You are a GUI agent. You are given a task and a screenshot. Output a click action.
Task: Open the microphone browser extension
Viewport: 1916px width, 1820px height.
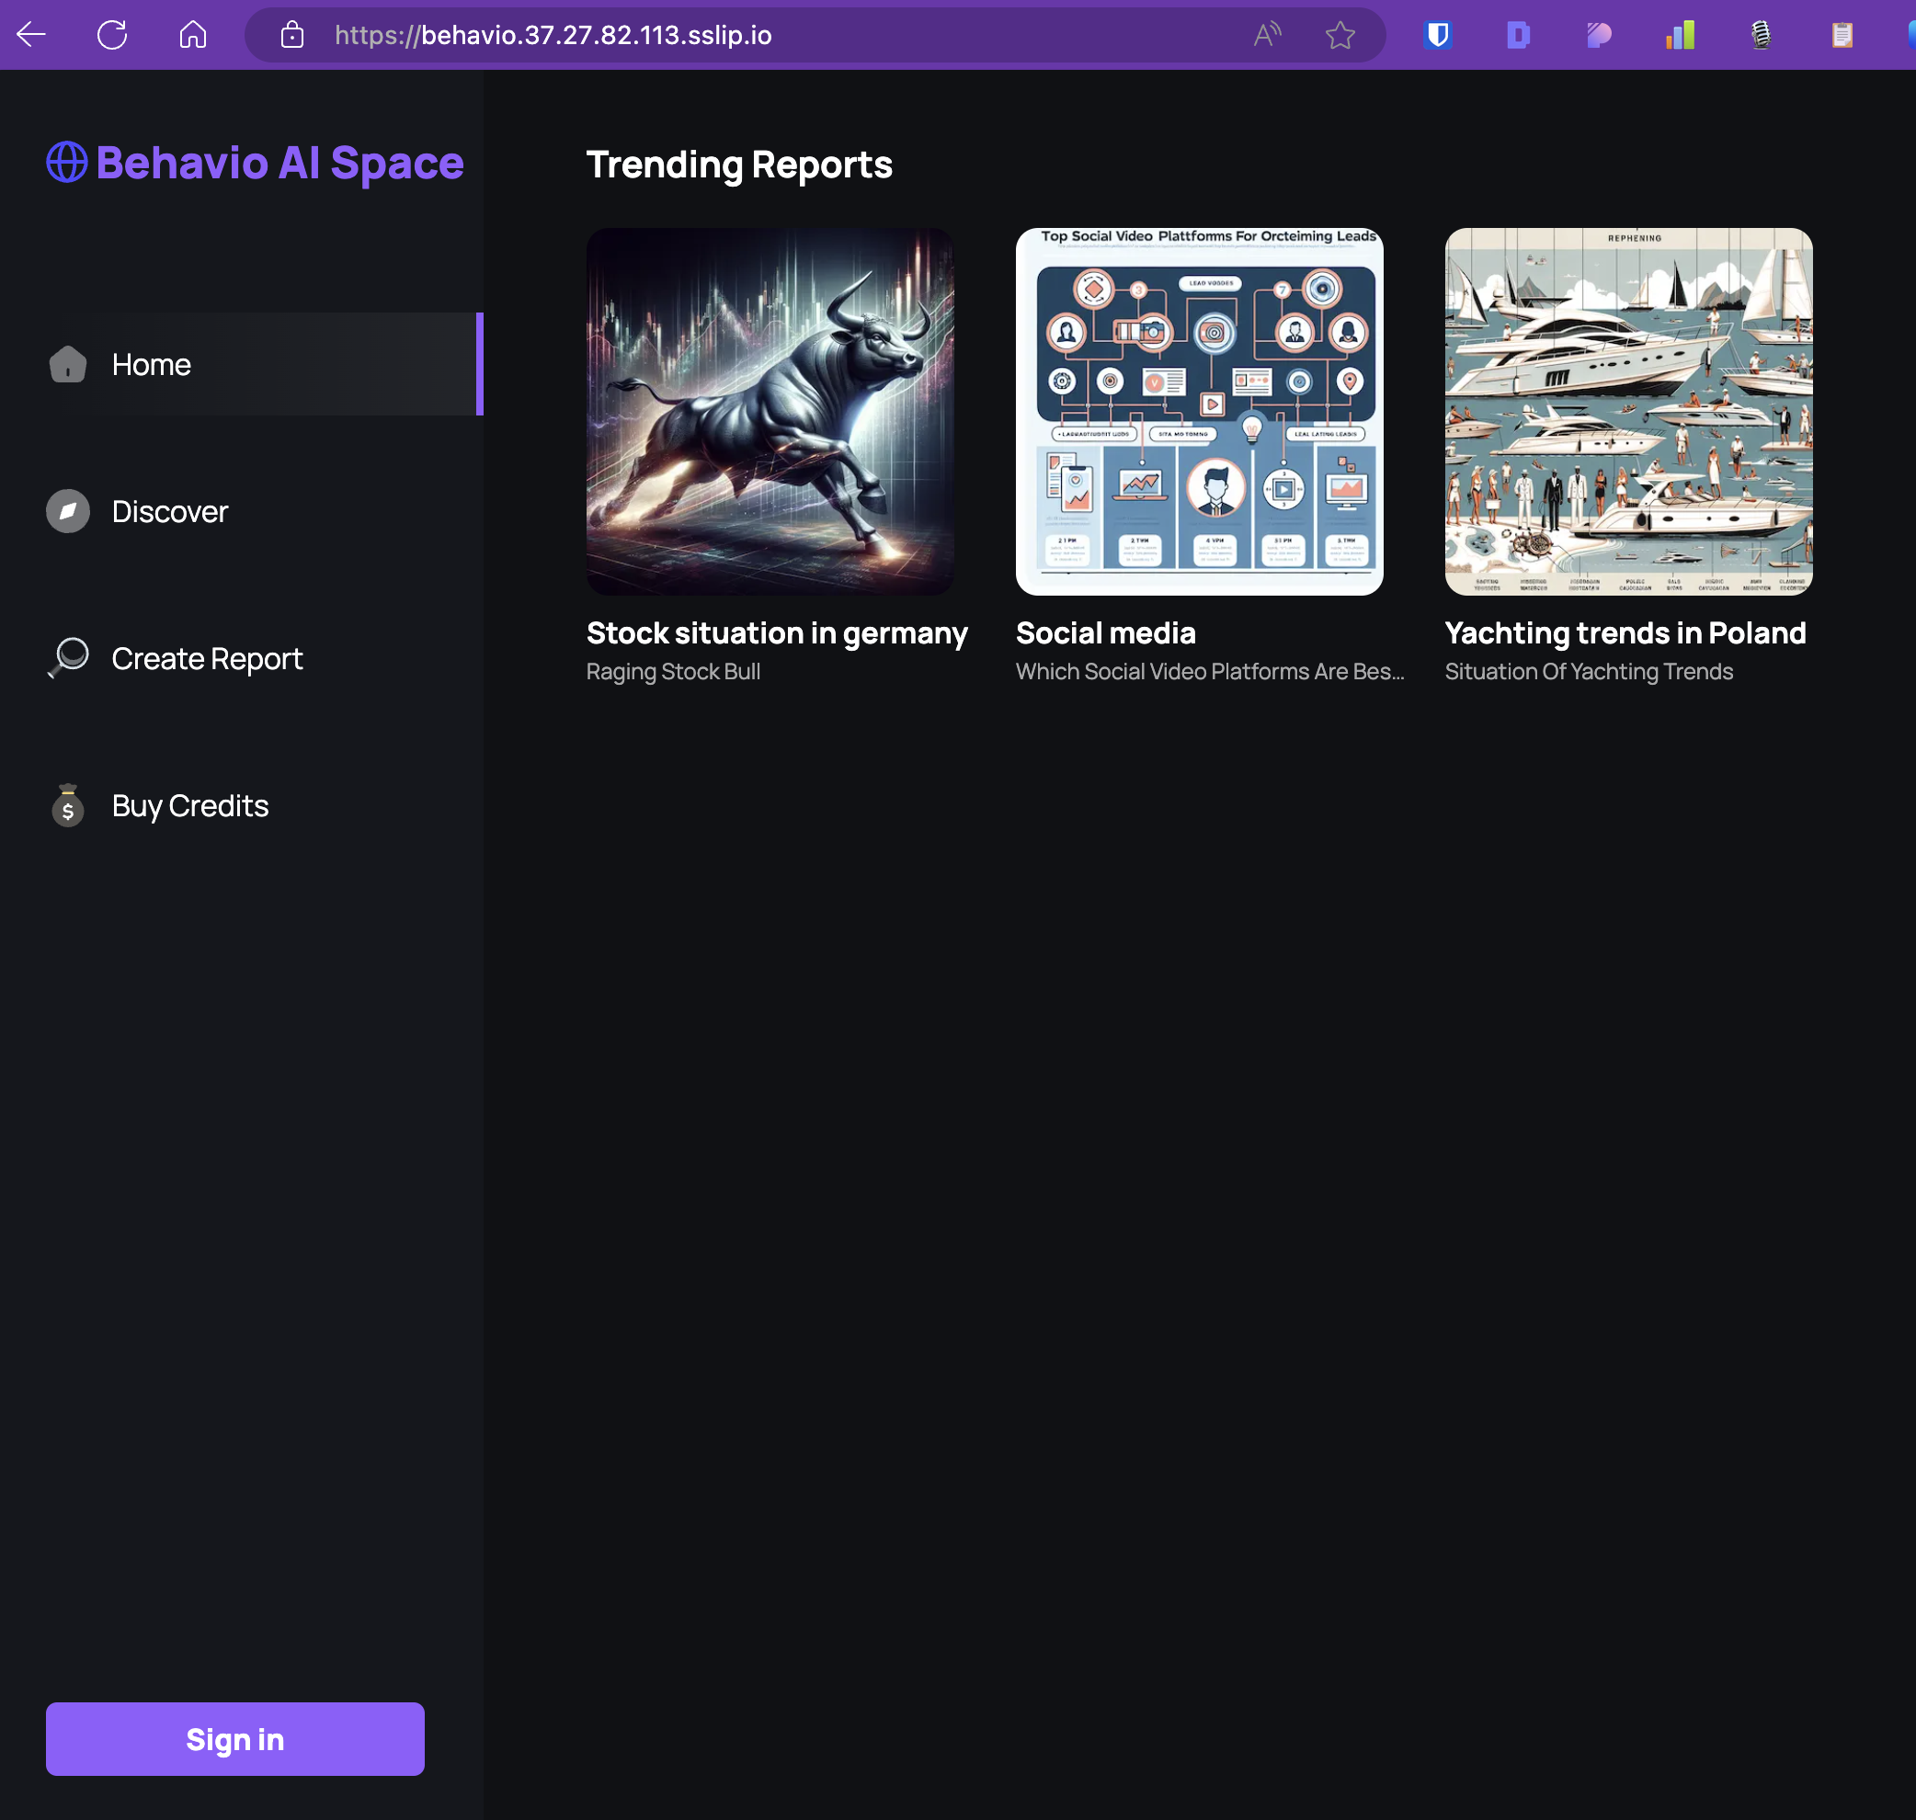(1761, 35)
